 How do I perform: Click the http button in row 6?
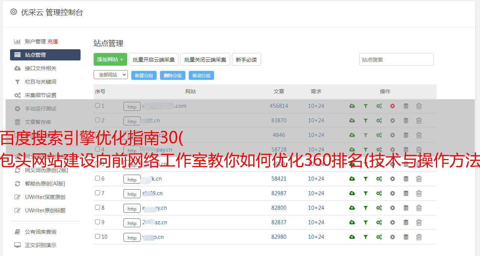coord(132,179)
